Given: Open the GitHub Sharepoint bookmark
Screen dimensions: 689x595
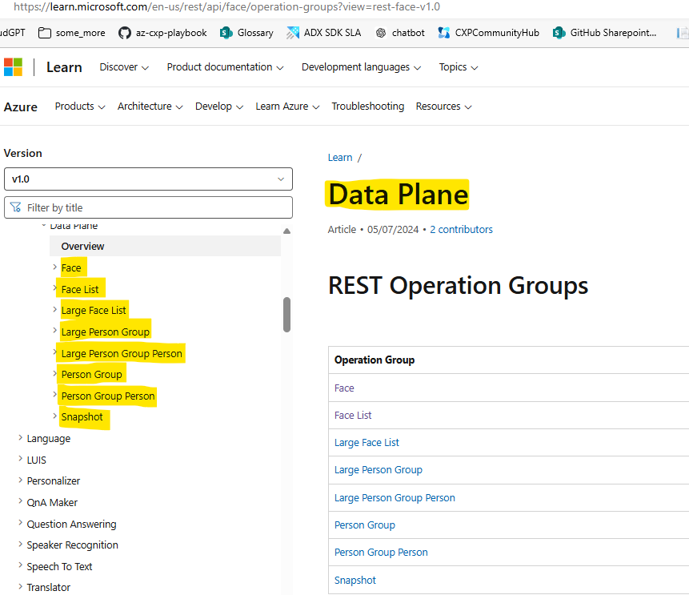Looking at the screenshot, I should 605,33.
